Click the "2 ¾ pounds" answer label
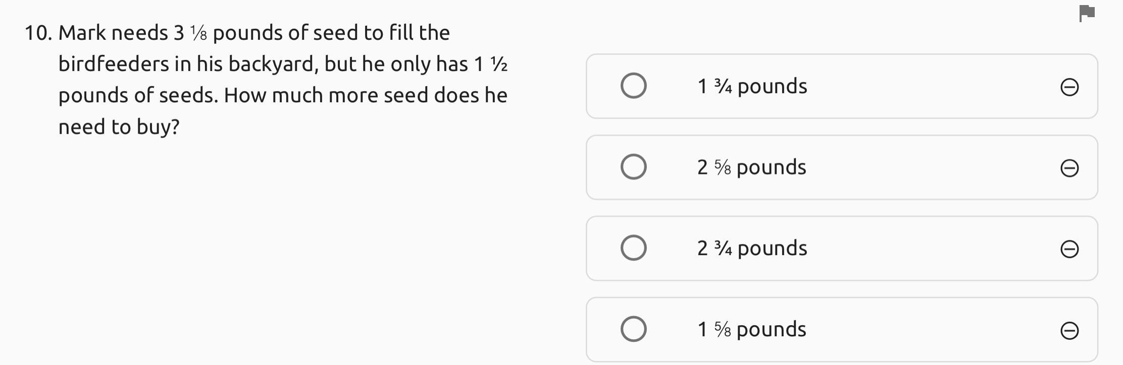 click(x=752, y=249)
